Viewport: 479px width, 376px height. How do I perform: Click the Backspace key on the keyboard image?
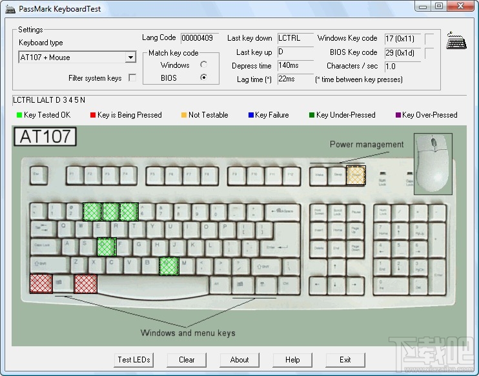283,212
